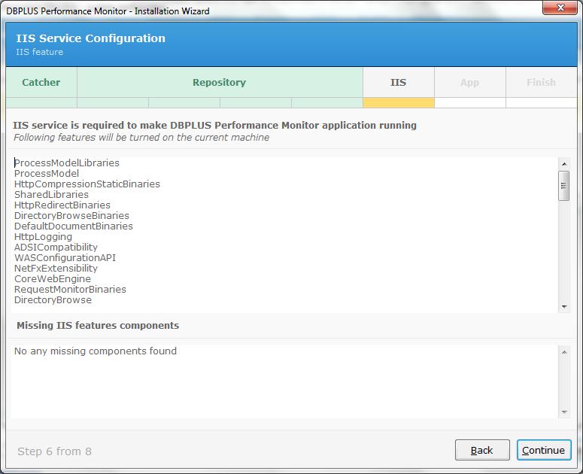Select the Repository step tab
The width and height of the screenshot is (583, 474).
pos(220,82)
